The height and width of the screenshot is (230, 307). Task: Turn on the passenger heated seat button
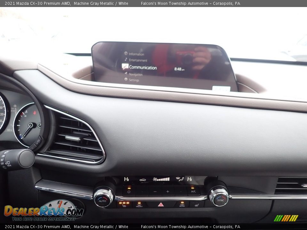197,204
